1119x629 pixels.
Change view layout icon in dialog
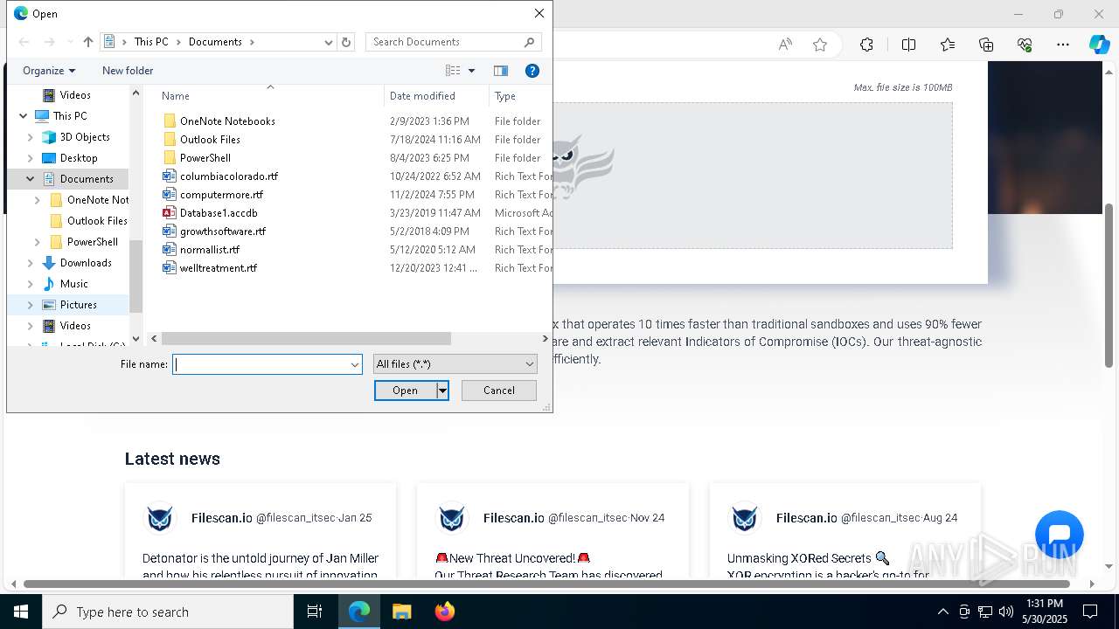click(x=453, y=71)
